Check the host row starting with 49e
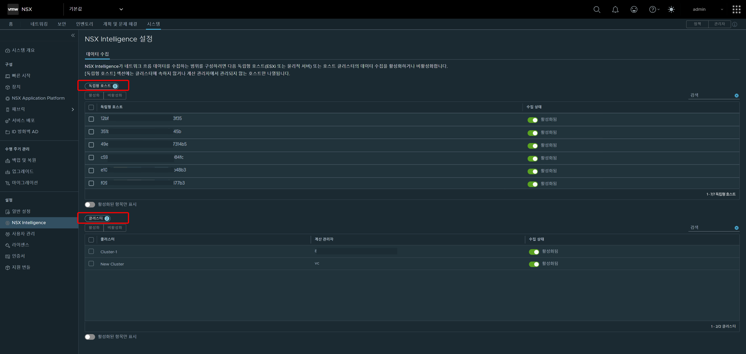 coord(91,145)
